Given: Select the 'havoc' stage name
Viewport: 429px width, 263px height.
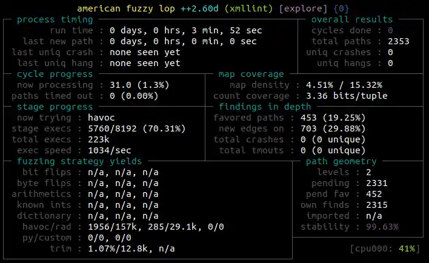Looking at the screenshot, I should pos(101,118).
